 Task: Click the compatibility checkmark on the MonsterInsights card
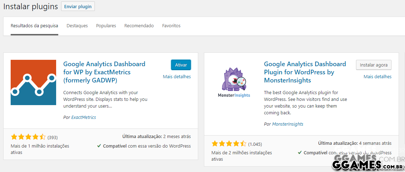coord(299,153)
